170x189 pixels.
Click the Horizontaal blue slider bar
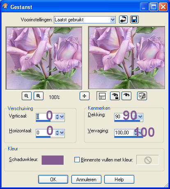[43, 137]
